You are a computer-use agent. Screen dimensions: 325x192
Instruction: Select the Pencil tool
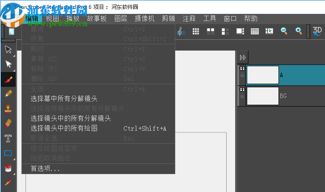click(8, 94)
